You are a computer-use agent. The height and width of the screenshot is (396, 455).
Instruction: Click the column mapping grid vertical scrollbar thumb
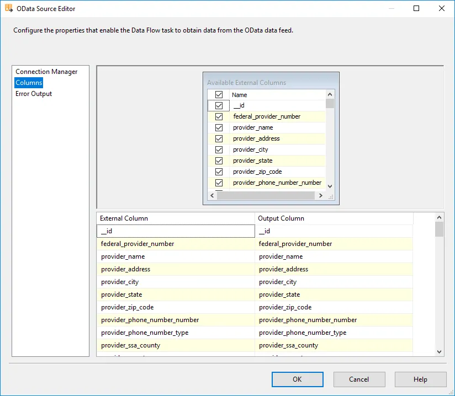click(440, 229)
